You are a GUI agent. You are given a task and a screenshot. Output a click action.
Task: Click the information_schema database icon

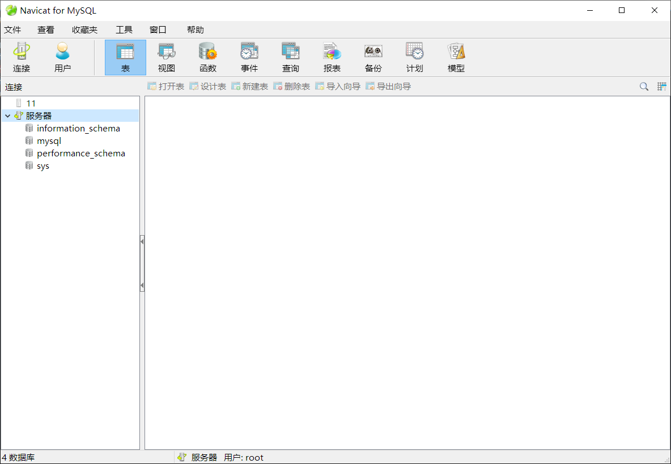[x=29, y=128]
